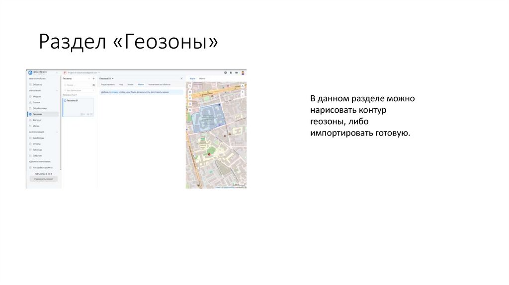The image size is (509, 285).
Task: Open the help question mark icon
Action: (x=226, y=72)
